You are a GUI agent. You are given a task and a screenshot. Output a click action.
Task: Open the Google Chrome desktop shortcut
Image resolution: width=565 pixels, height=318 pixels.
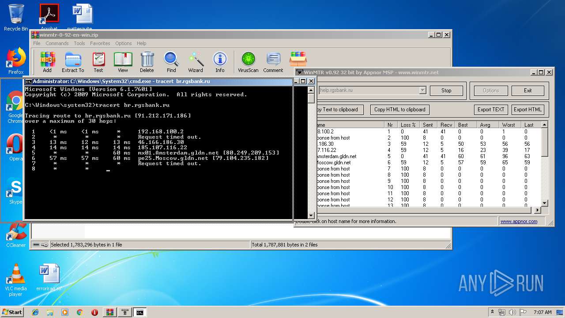point(15,107)
